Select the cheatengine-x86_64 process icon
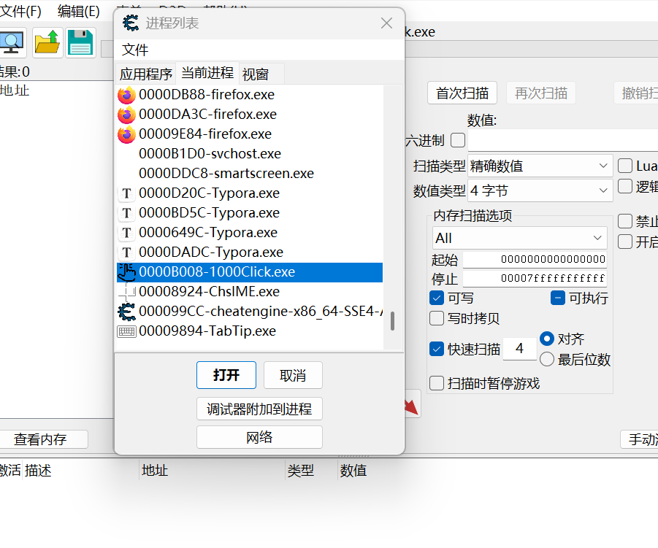 126,312
